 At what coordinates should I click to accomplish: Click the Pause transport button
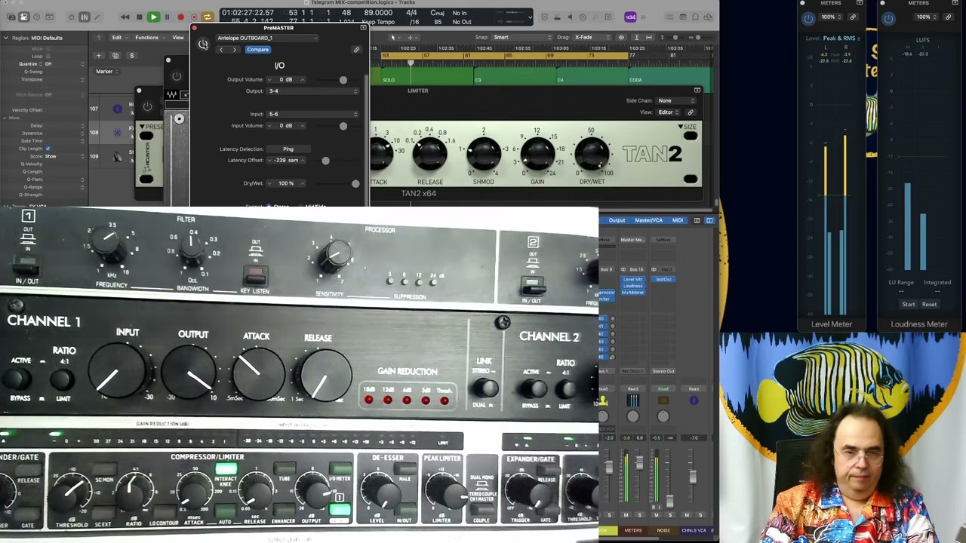[167, 17]
